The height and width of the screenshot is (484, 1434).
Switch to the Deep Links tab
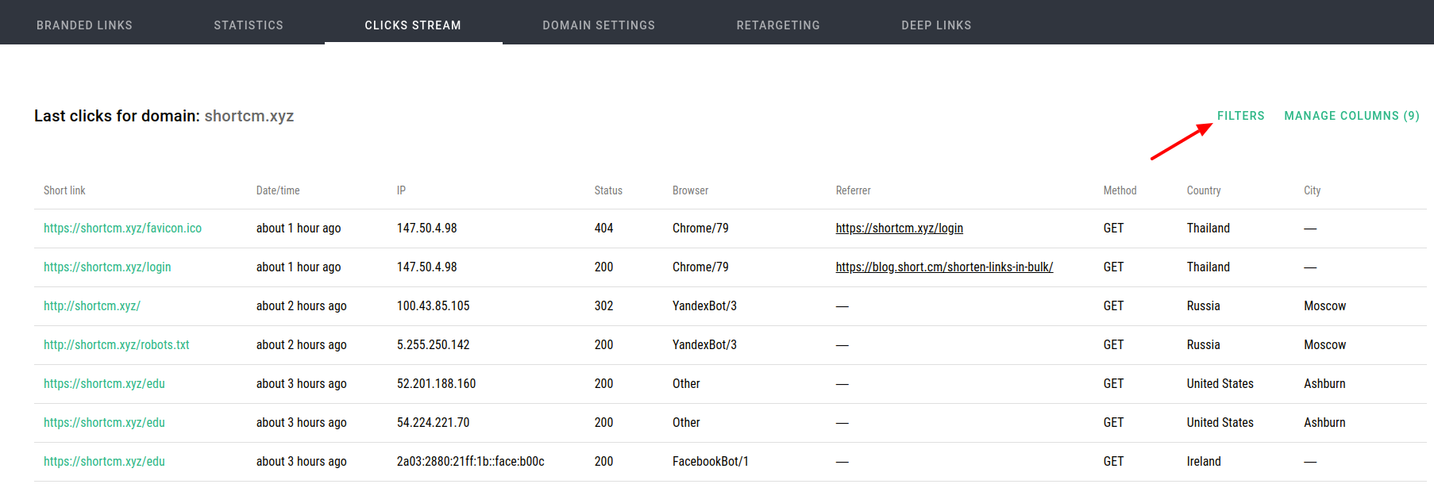(x=936, y=25)
